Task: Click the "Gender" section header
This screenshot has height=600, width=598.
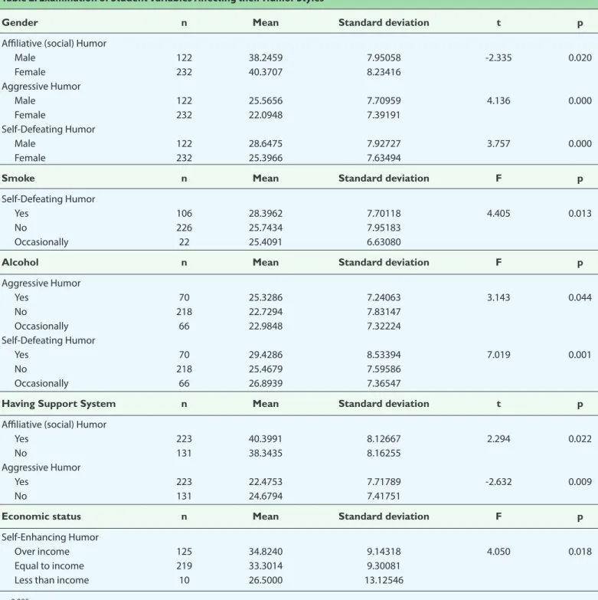Action: tap(20, 22)
